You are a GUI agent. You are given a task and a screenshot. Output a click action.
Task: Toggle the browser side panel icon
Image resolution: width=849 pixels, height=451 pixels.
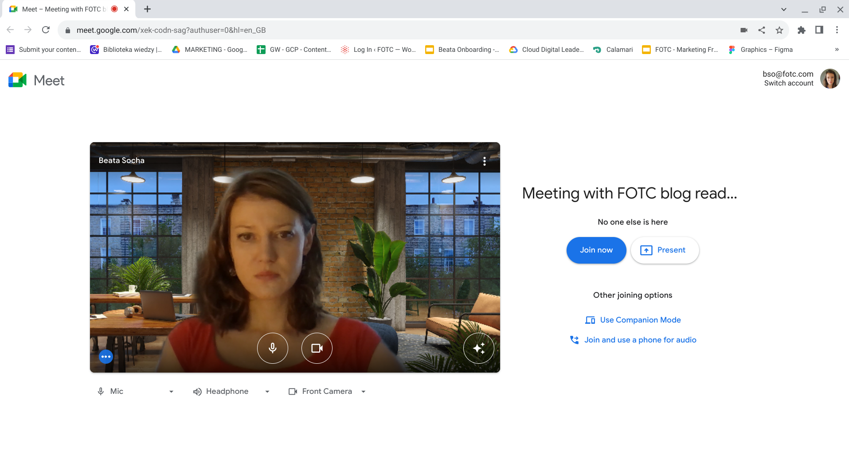[x=819, y=30]
